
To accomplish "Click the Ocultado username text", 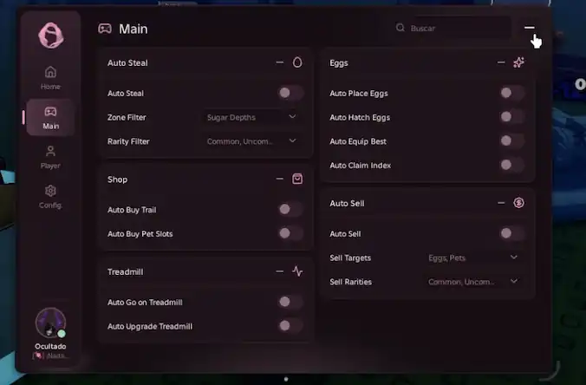I will tap(50, 346).
